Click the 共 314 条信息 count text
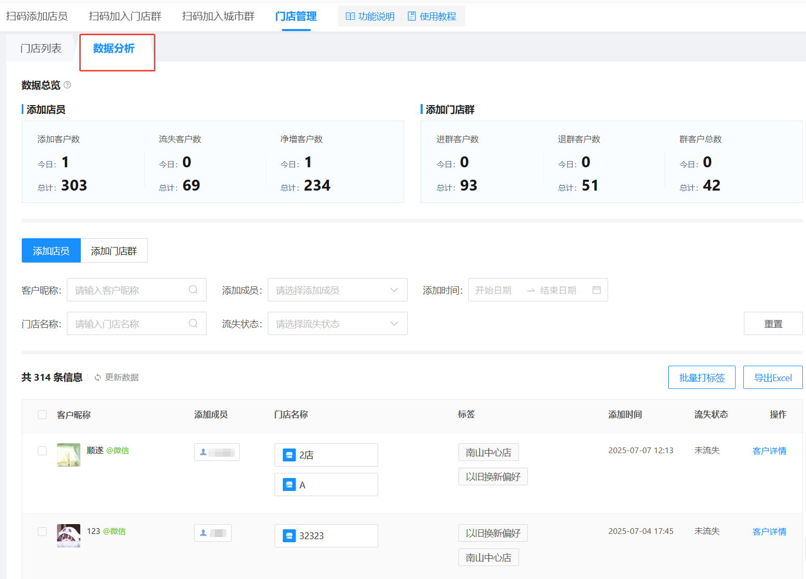806x579 pixels. pos(52,378)
